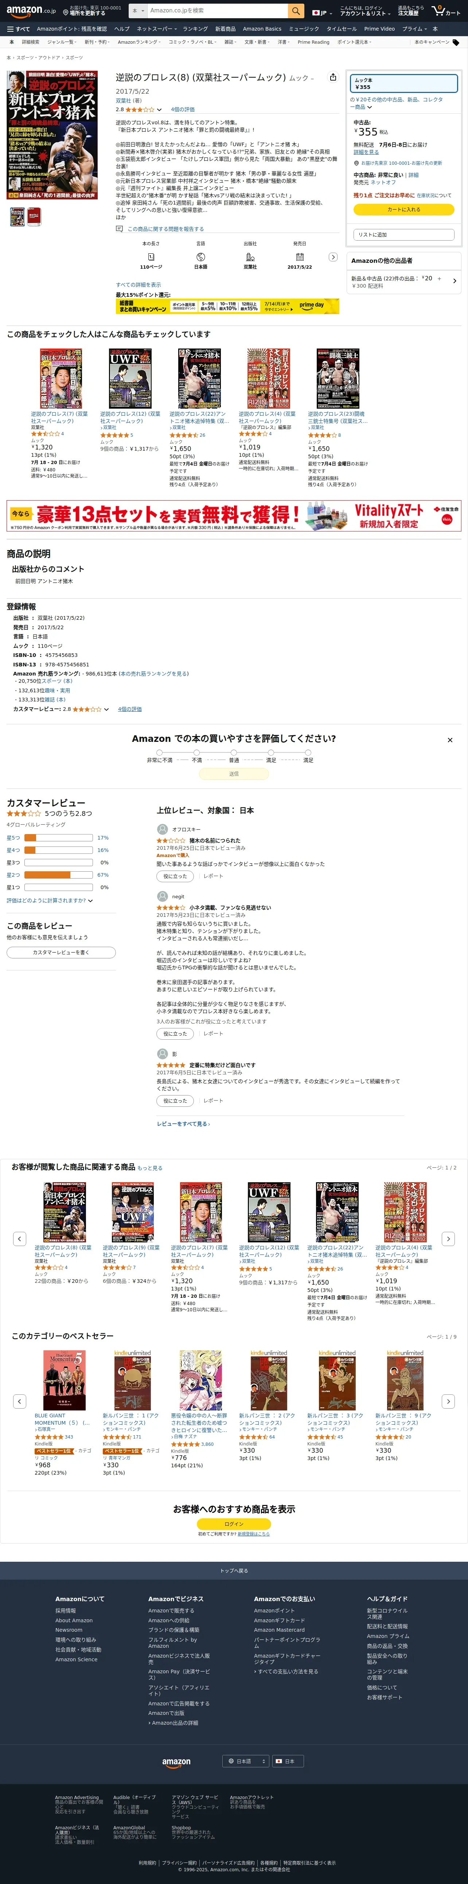
Task: Click the リストに追加 button
Action: tap(403, 235)
